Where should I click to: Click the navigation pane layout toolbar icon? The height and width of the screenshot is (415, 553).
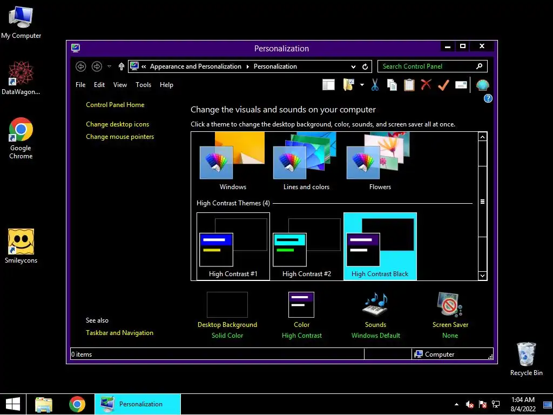point(328,85)
